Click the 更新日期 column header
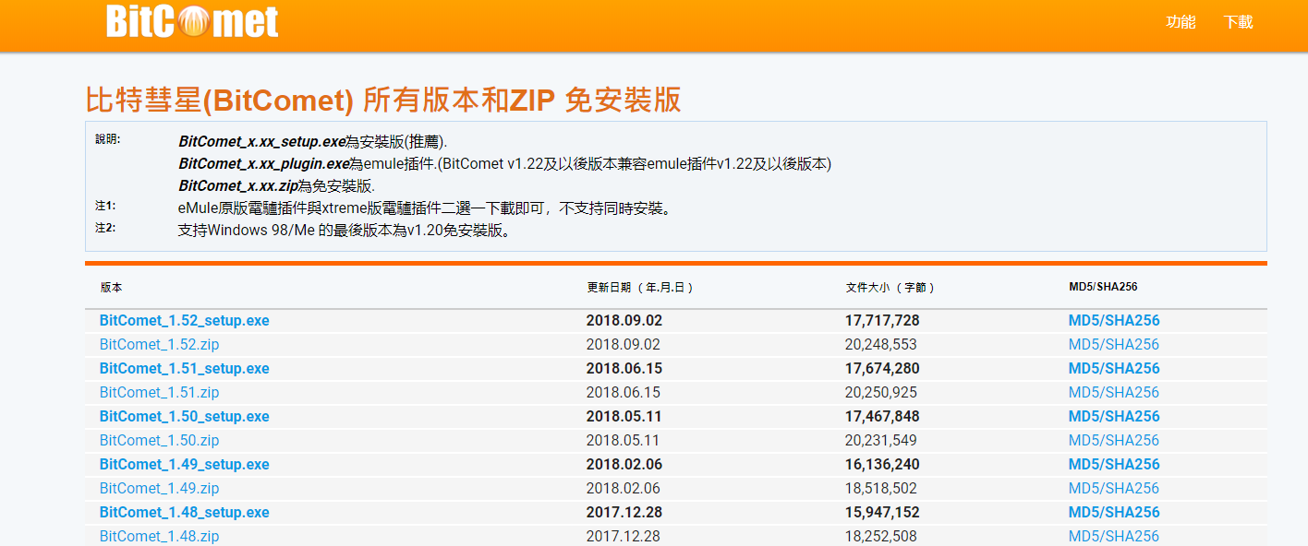Viewport: 1308px width, 546px height. click(639, 288)
